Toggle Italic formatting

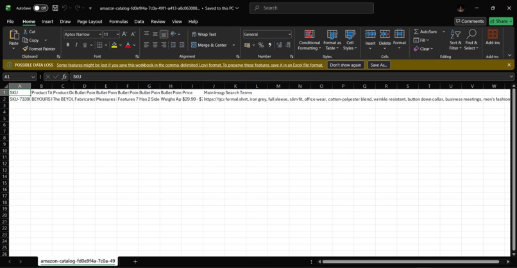(76, 45)
